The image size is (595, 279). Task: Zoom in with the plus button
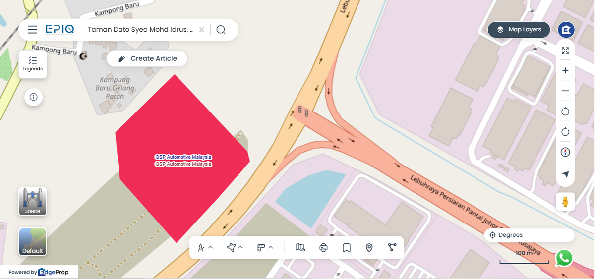coord(565,70)
